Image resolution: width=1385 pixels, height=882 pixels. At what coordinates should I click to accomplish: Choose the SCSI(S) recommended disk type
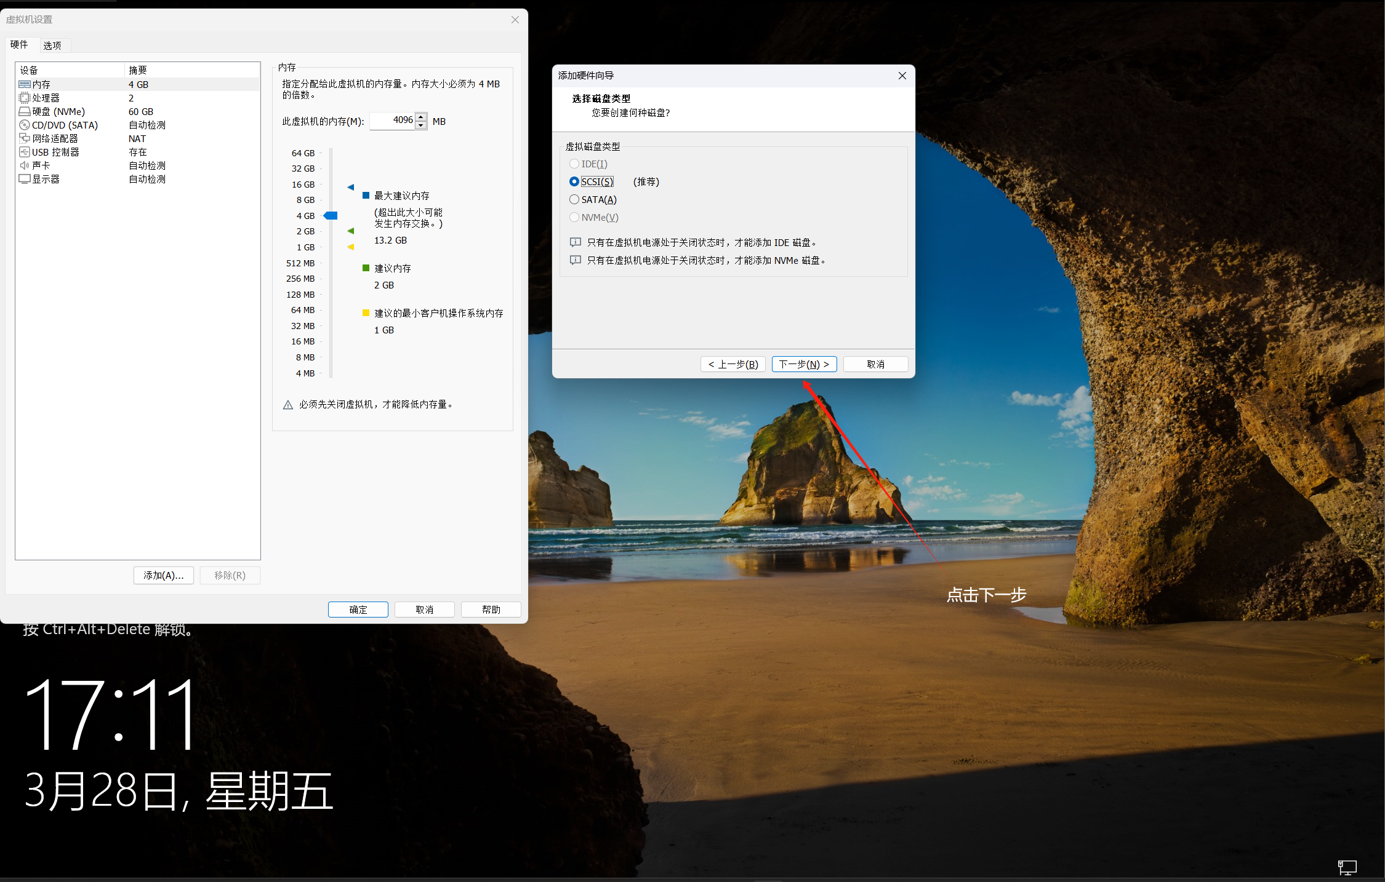pos(574,181)
